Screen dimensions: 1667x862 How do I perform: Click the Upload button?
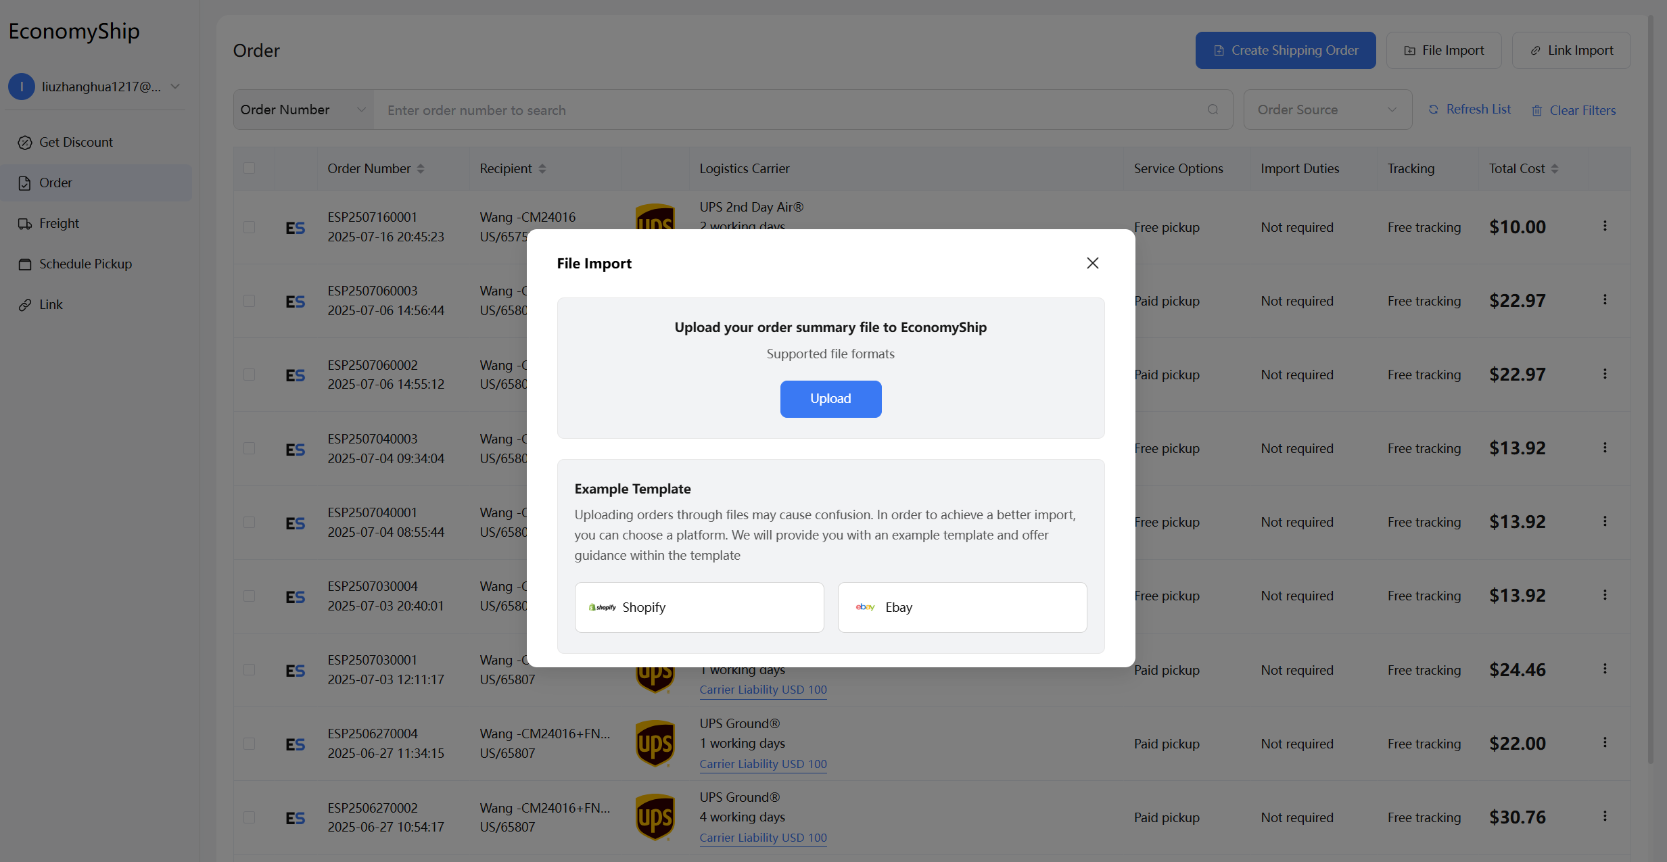click(830, 399)
